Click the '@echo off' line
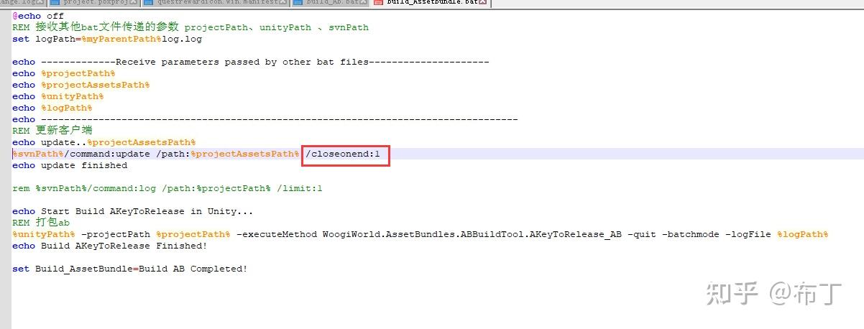 click(38, 16)
